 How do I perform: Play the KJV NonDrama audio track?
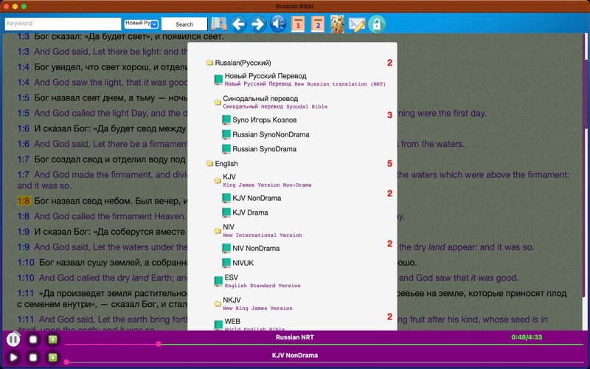[13, 358]
